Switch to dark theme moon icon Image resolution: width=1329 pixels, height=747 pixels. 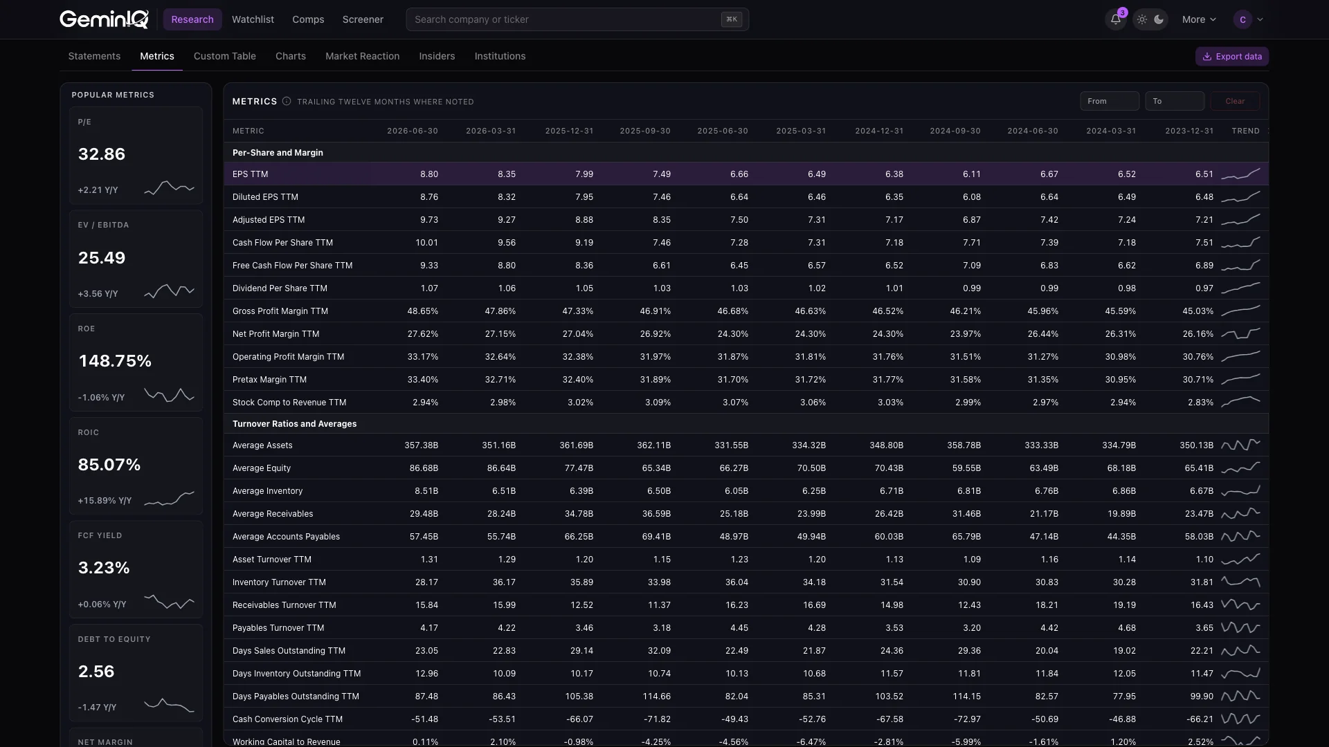(x=1159, y=19)
